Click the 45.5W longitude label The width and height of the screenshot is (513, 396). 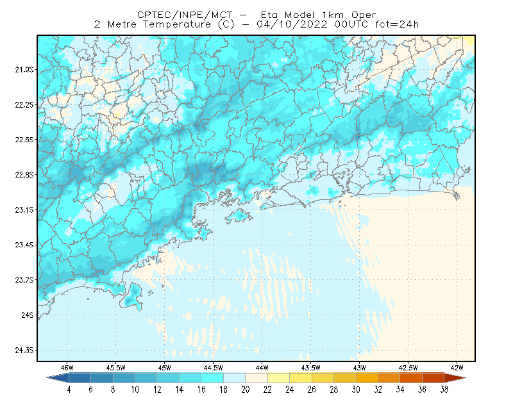pyautogui.click(x=116, y=368)
